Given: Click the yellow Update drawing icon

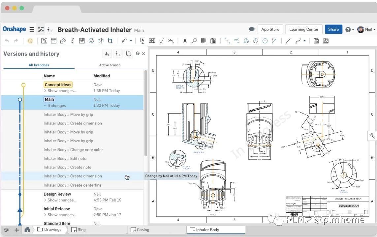Looking at the screenshot, I should (30, 41).
